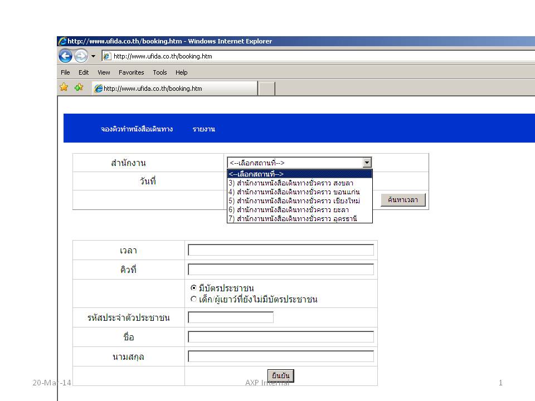Screen dimensions: 535x401
Task: Choose option 5 เชียงใหม่ in list
Action: (x=300, y=201)
